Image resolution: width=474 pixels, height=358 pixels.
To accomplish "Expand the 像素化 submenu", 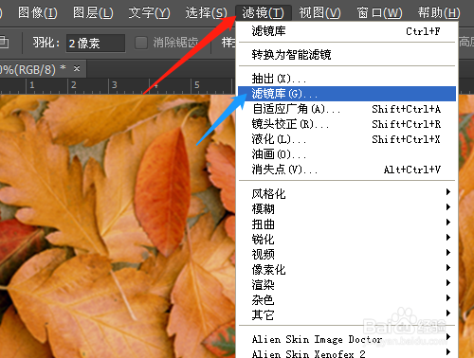I will [x=347, y=269].
